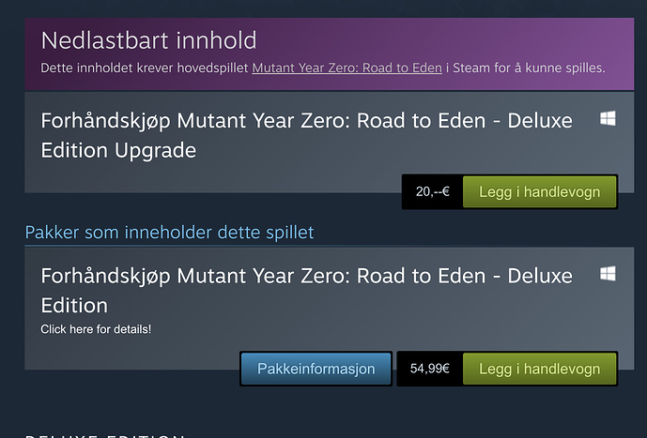Click the Deluxe Edition section heading at bottom
Image resolution: width=647 pixels, height=438 pixels.
[105, 435]
